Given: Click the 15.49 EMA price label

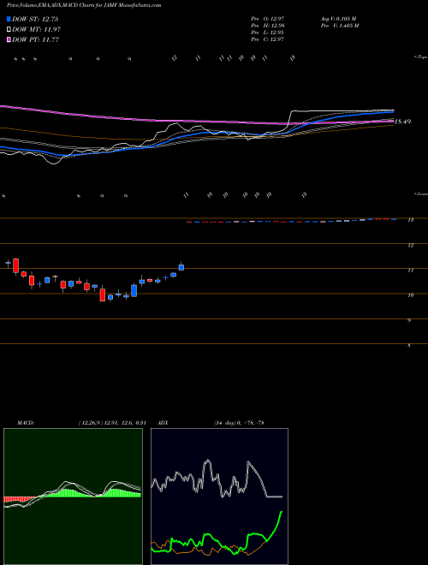Looking at the screenshot, I should click(402, 122).
